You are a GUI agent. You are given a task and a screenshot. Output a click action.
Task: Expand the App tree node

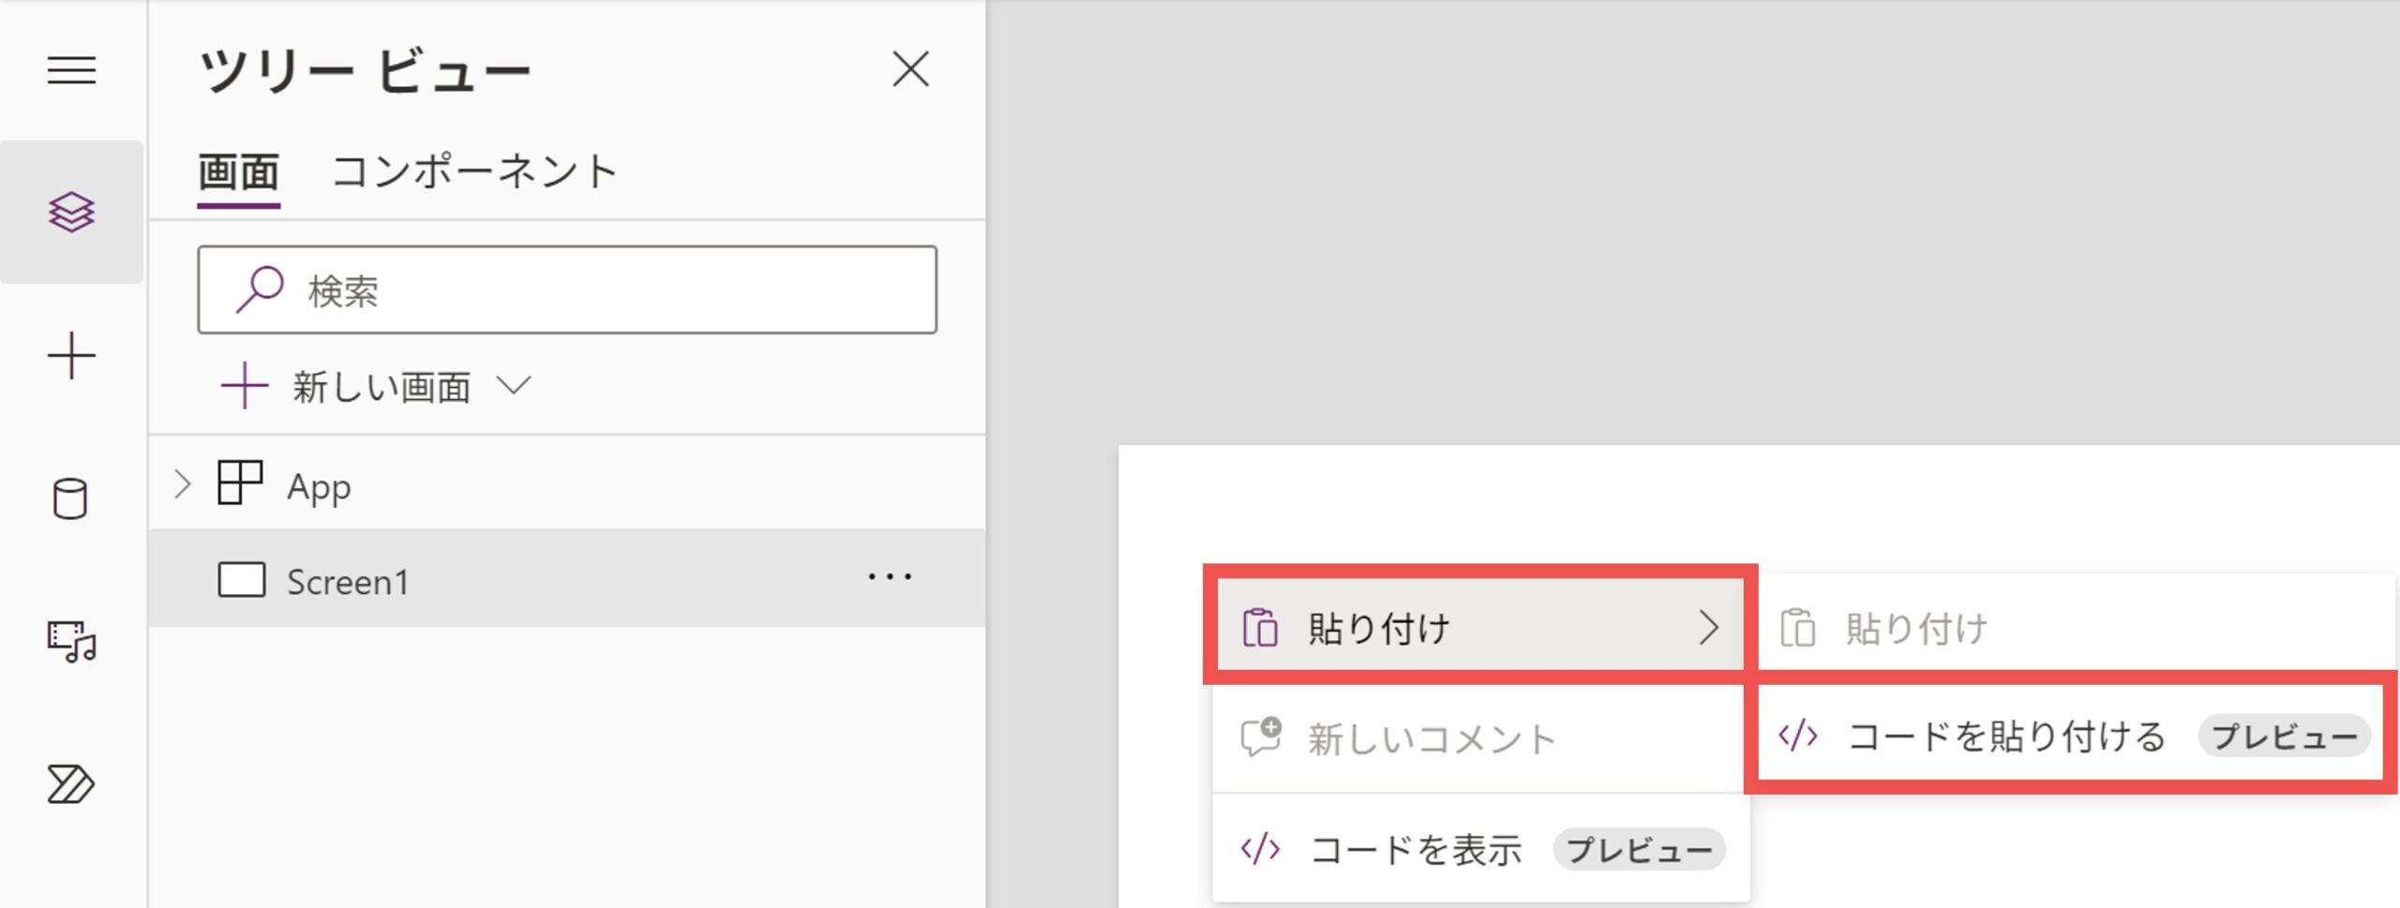point(182,484)
